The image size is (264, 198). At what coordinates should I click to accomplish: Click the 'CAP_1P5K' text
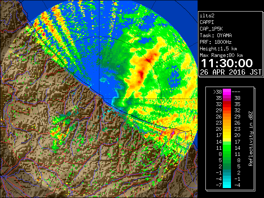coord(211,29)
